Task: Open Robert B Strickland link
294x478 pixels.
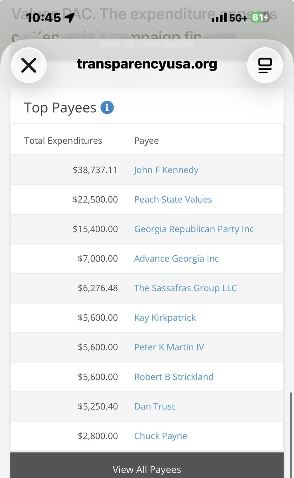Action: pyautogui.click(x=174, y=377)
